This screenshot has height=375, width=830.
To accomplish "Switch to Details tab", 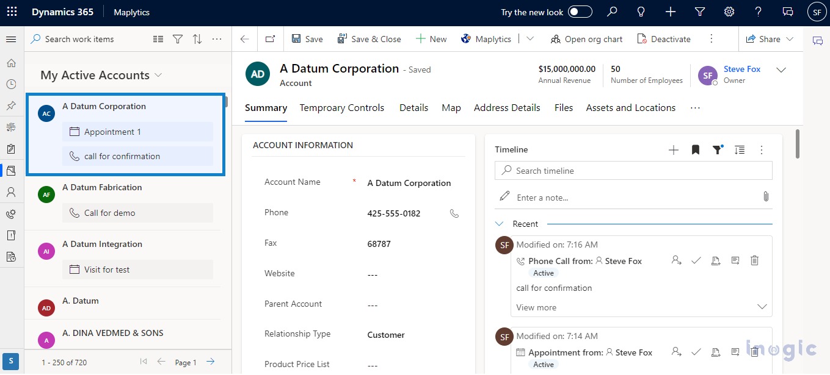I will click(413, 108).
